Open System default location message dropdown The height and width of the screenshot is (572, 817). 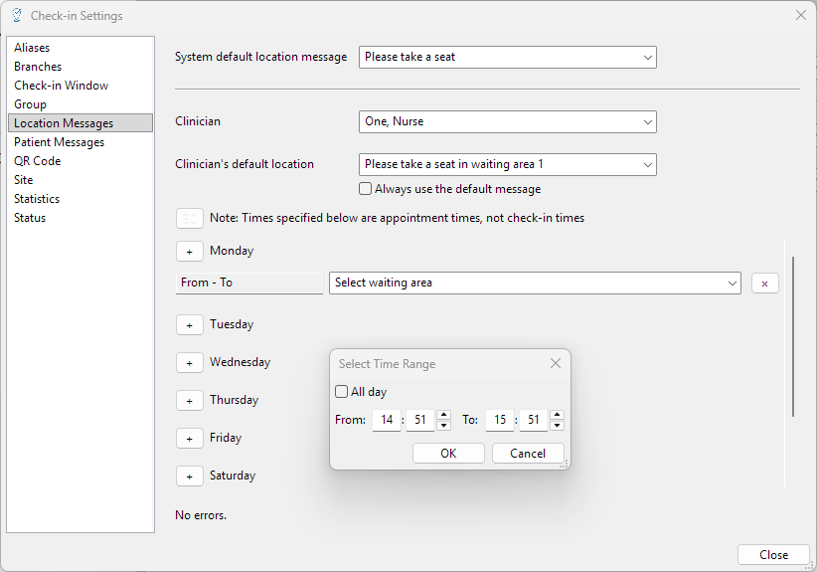pos(507,58)
